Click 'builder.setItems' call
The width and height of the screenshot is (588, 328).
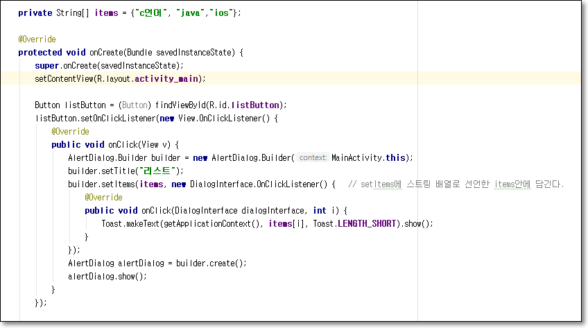point(102,184)
